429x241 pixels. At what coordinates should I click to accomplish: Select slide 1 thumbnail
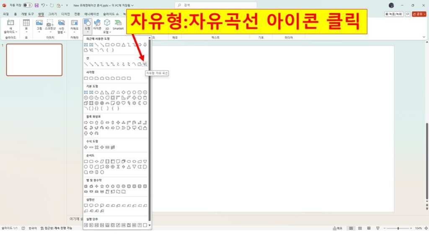point(34,59)
